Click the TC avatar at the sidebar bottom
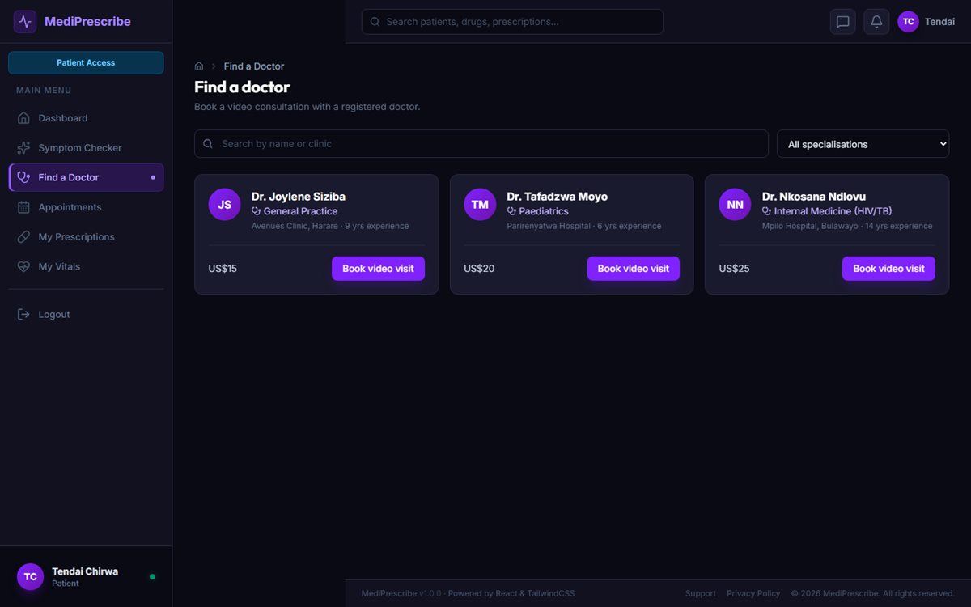 (30, 577)
